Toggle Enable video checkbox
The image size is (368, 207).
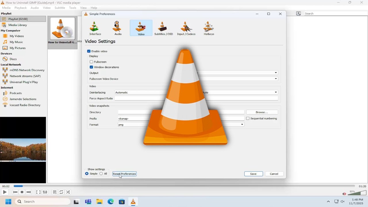pos(89,51)
